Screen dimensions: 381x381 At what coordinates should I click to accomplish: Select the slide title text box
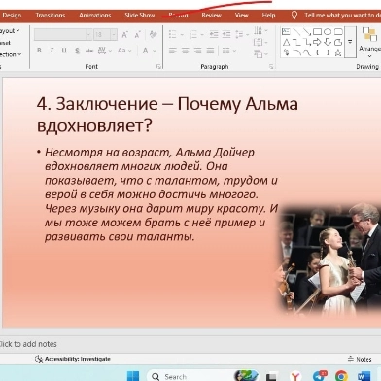tap(167, 115)
